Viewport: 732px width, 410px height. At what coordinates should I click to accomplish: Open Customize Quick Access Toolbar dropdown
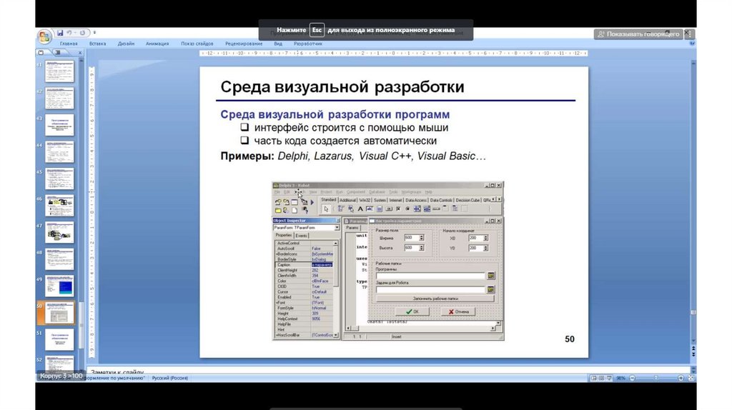tap(94, 33)
